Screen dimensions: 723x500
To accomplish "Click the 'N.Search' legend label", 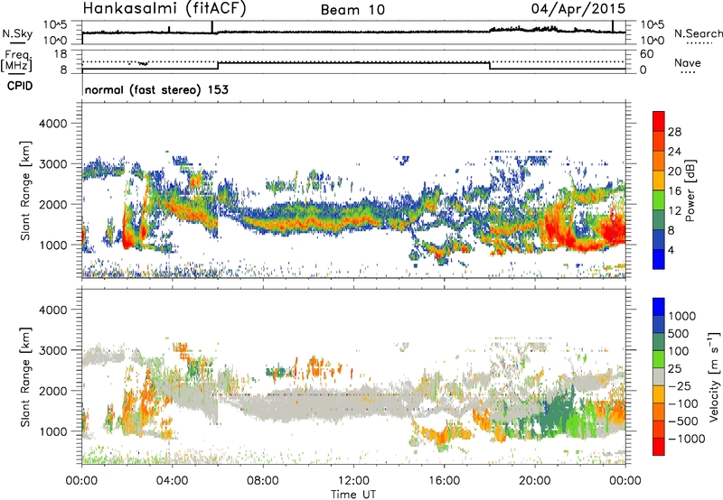I will coord(698,33).
